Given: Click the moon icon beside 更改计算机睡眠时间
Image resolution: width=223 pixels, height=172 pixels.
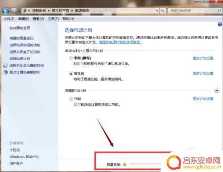Looking at the screenshot, I should 5,72.
